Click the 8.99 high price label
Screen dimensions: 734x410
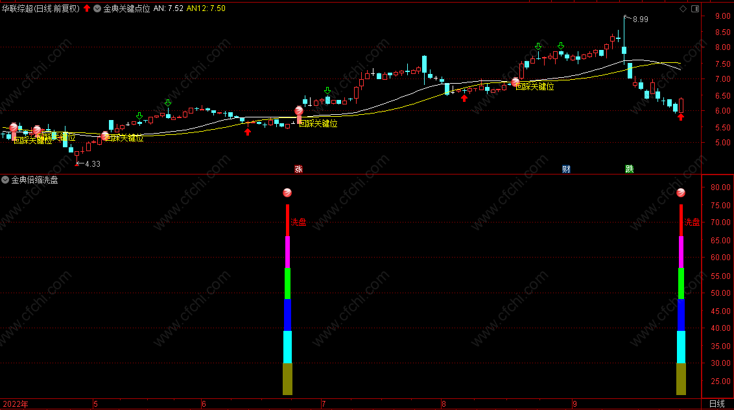click(x=641, y=19)
